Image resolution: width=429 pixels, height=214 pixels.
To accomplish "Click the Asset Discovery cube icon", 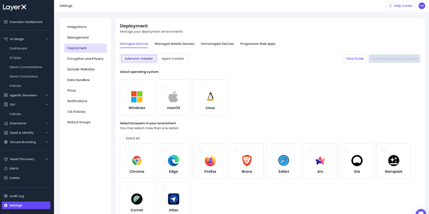I will pyautogui.click(x=5, y=159).
